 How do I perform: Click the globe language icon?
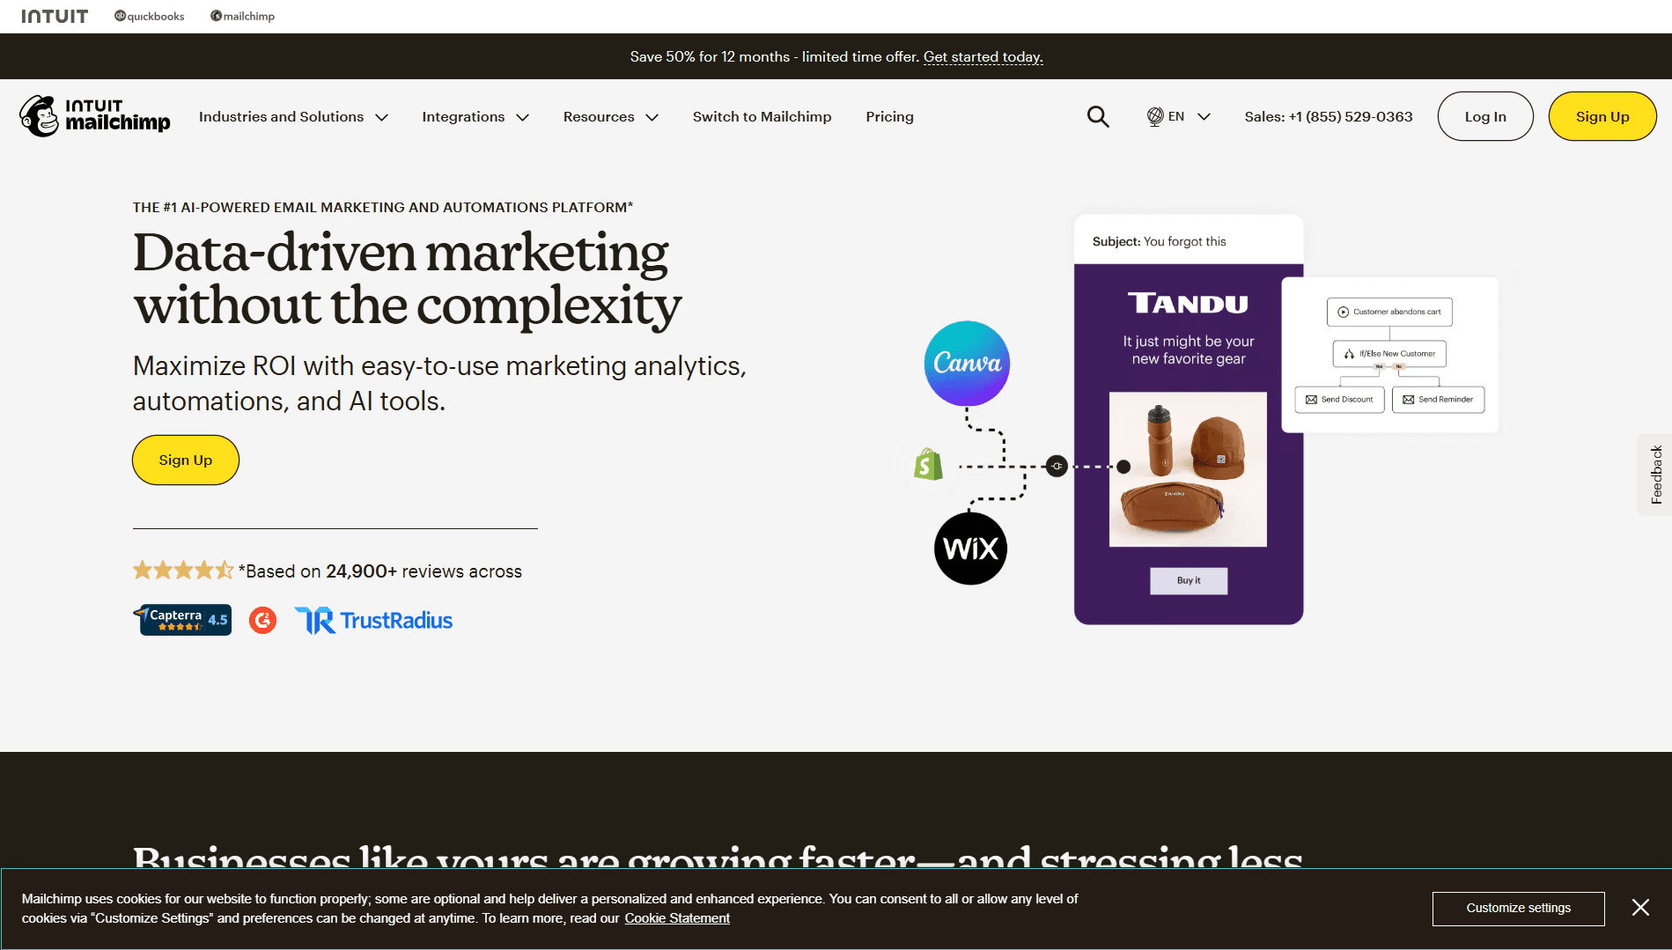[x=1155, y=116]
